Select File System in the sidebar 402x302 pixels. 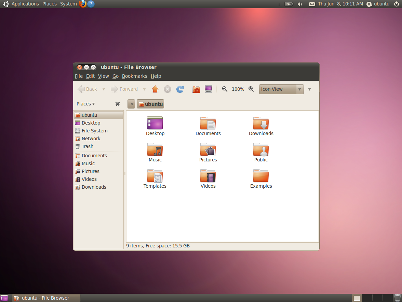[x=94, y=131]
